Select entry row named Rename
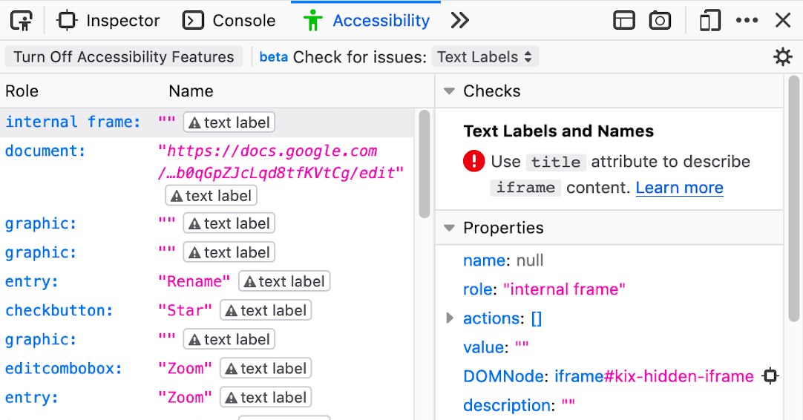This screenshot has height=420, width=803. [x=207, y=281]
